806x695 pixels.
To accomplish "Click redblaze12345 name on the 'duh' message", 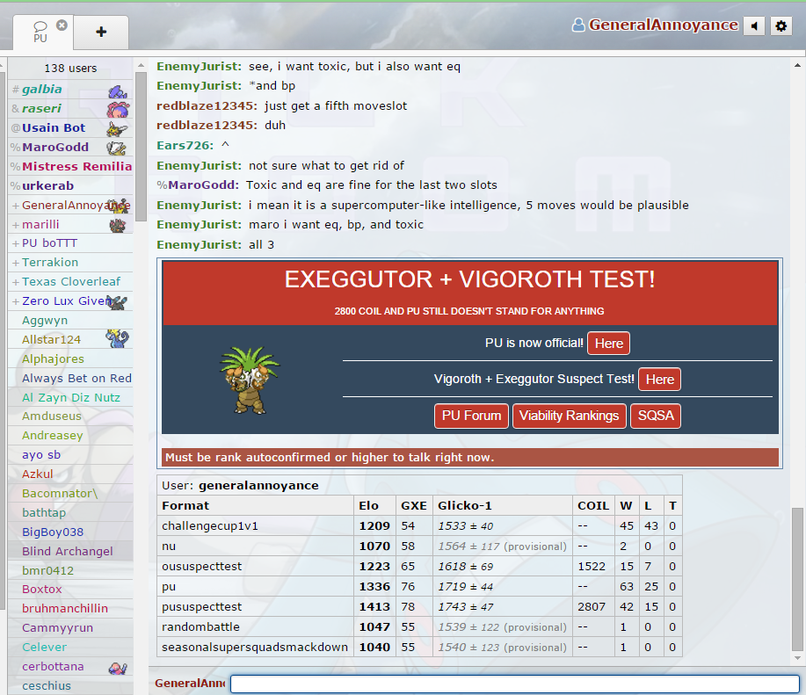I will (x=207, y=126).
